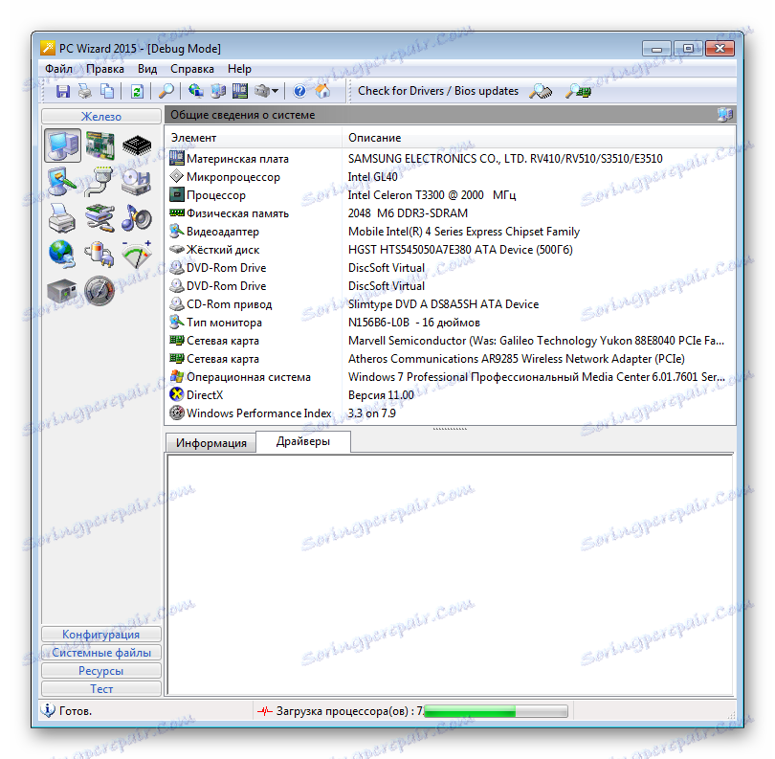Select the Тип монитора row
This screenshot has height=759, width=775.
(450, 323)
